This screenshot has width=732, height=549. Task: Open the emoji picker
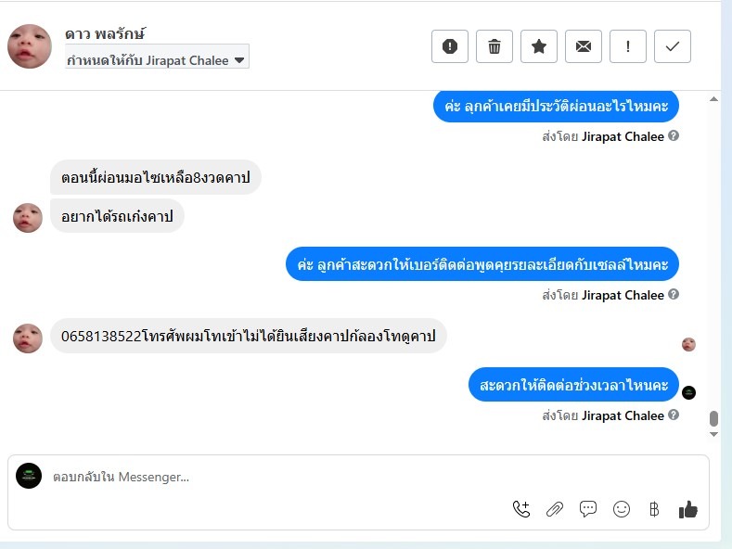622,509
